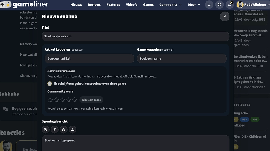270x151 pixels.
Task: Click the XBS platform tag
Action: point(255,119)
